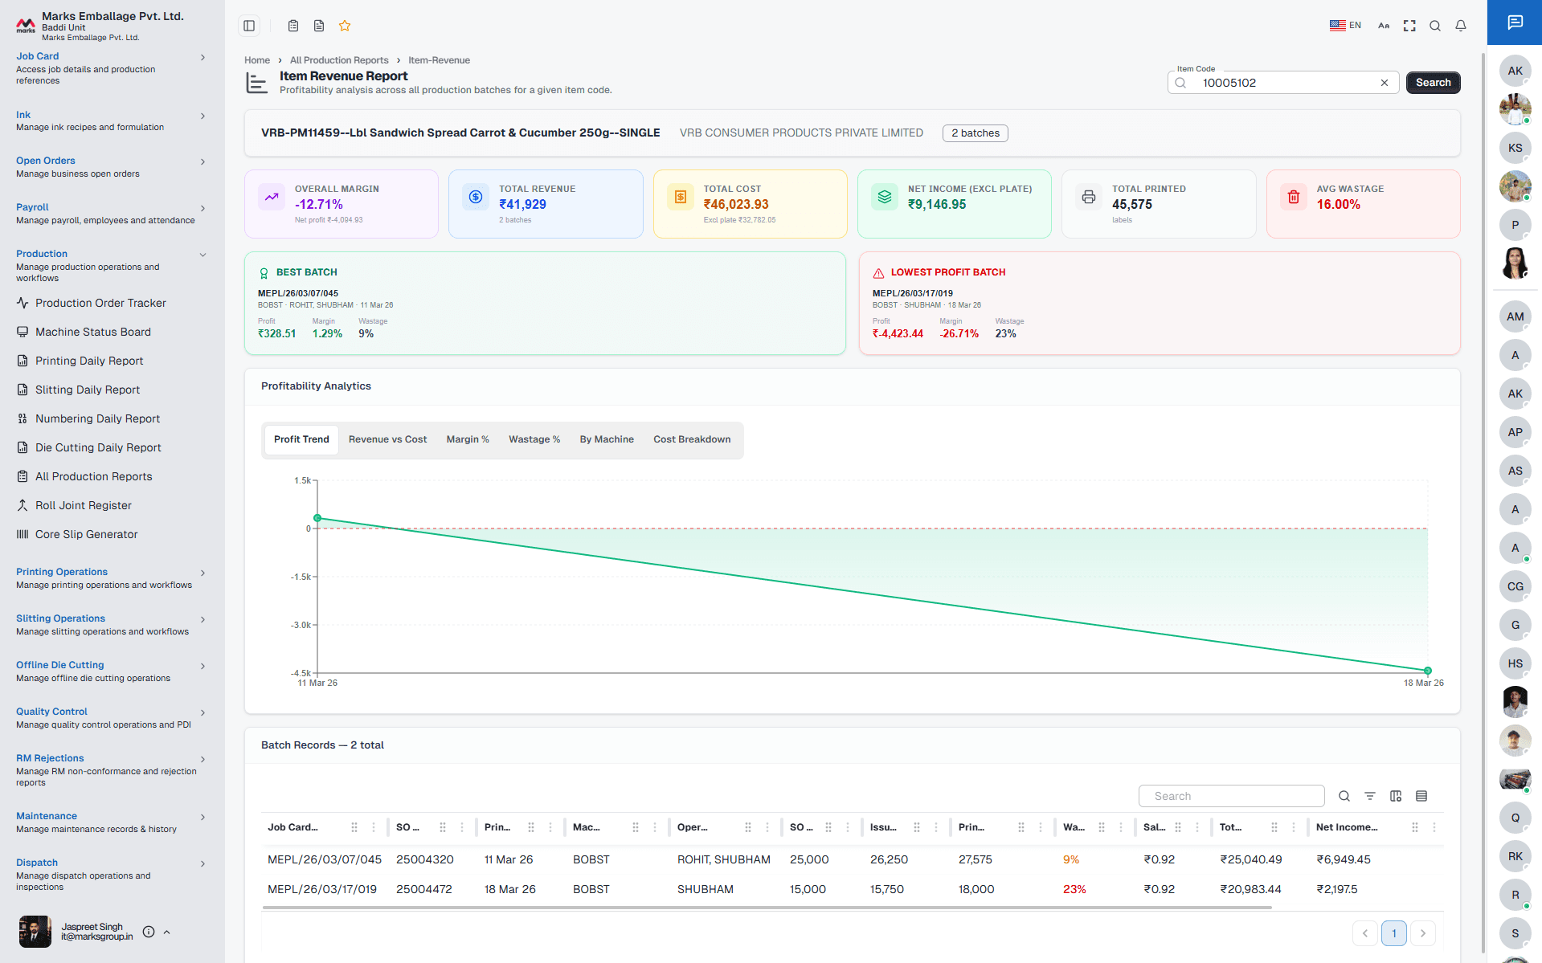Click the 11 Mar 26 chart data point
This screenshot has width=1542, height=963.
click(x=317, y=518)
